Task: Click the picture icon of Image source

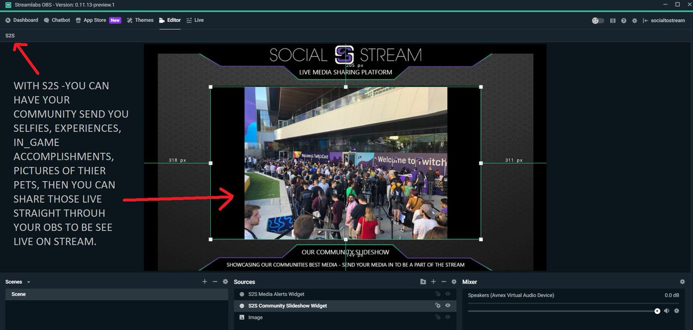Action: pos(242,317)
